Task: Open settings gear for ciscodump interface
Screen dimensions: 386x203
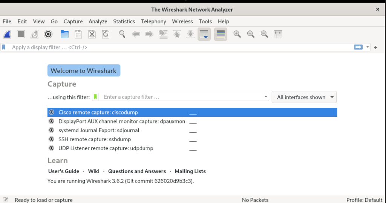Action: [51, 112]
